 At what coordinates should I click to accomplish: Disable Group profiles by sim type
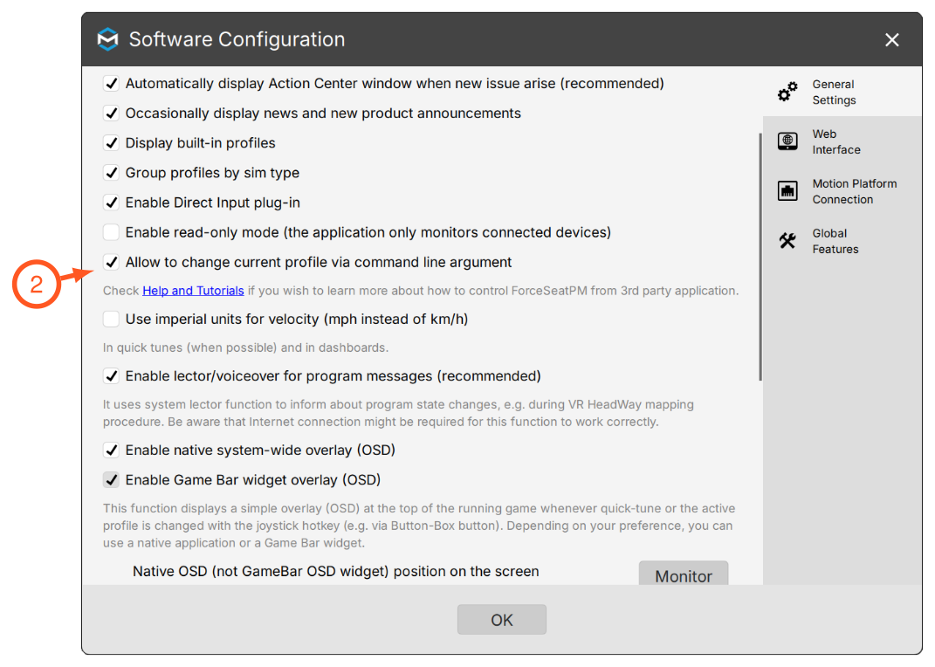111,173
